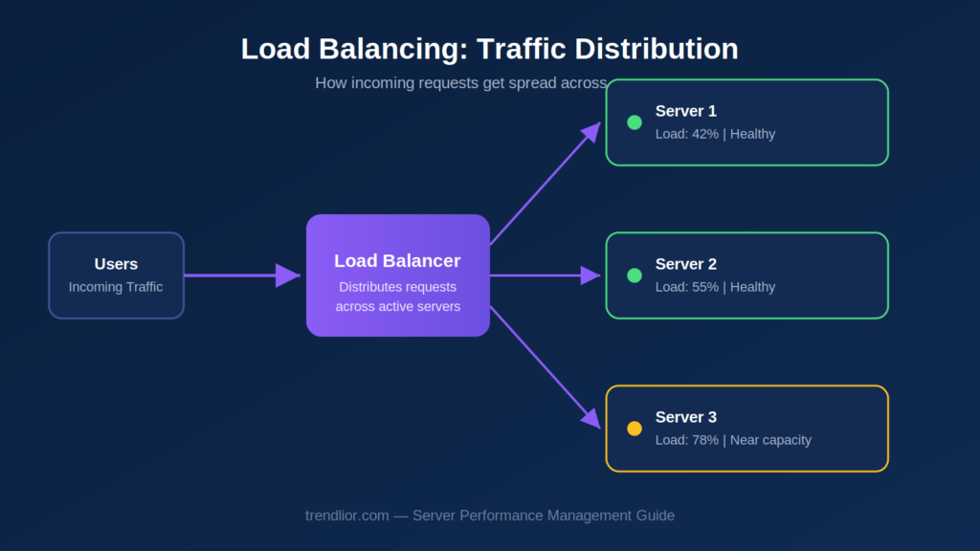Image resolution: width=980 pixels, height=551 pixels.
Task: Select the Server 1 card
Action: click(x=746, y=122)
